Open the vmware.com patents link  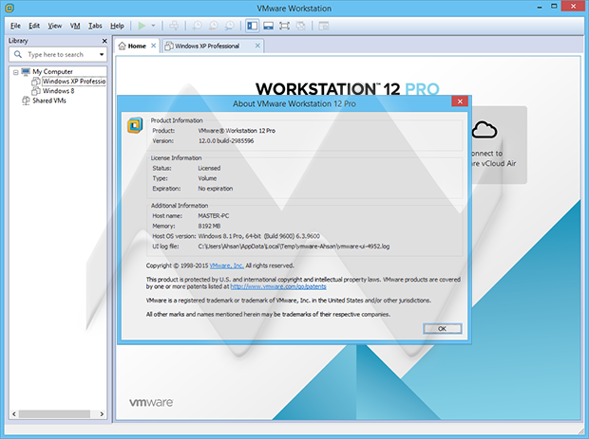278,286
